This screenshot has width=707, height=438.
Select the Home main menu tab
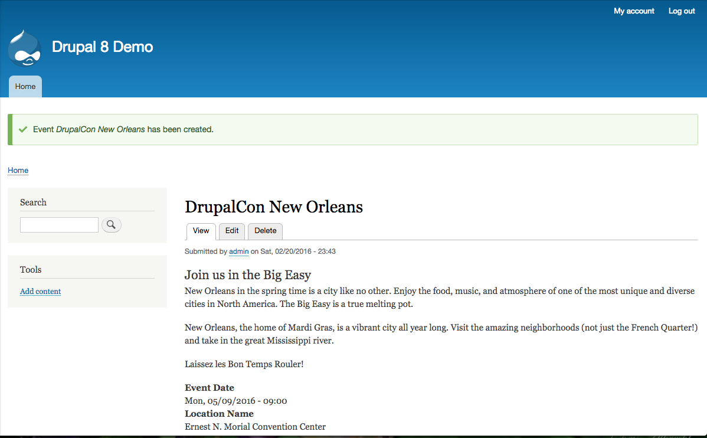(25, 87)
